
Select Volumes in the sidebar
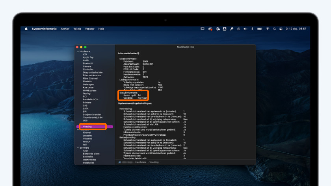(87, 138)
